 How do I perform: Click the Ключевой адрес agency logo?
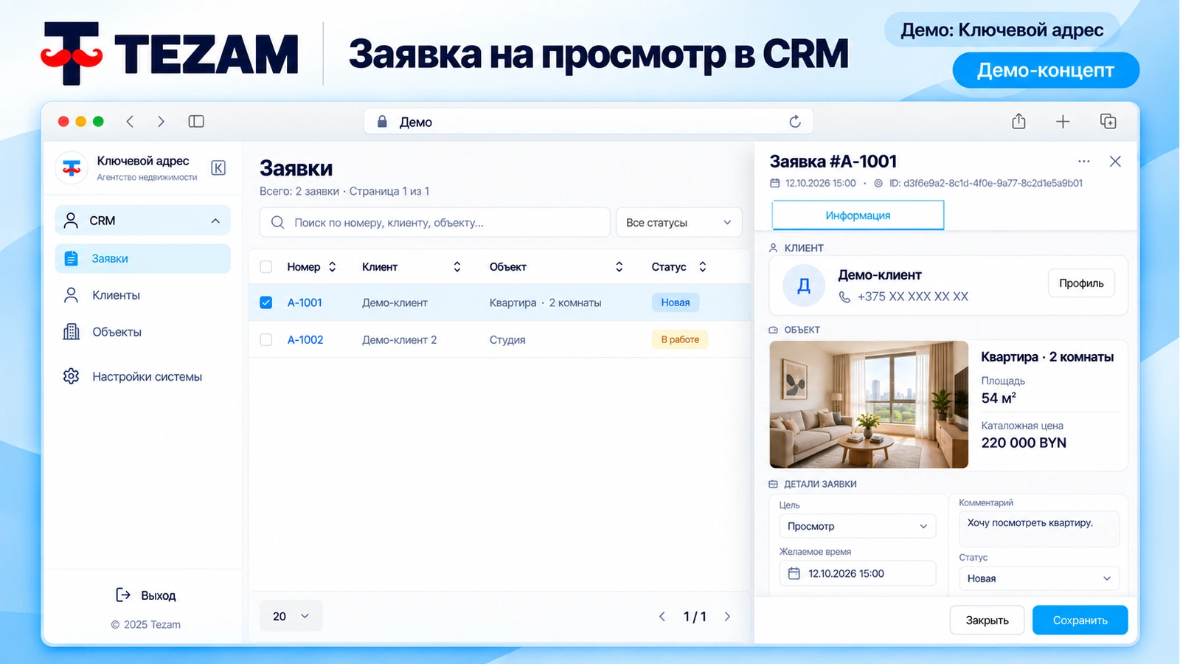point(72,168)
